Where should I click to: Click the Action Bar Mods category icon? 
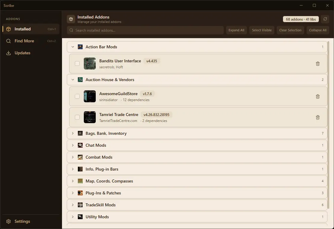click(80, 47)
